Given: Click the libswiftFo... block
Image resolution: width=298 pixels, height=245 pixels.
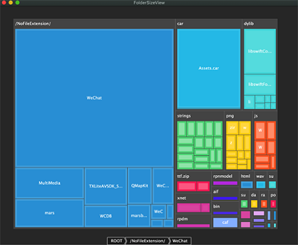Looking at the screenshot, I should pyautogui.click(x=260, y=85).
